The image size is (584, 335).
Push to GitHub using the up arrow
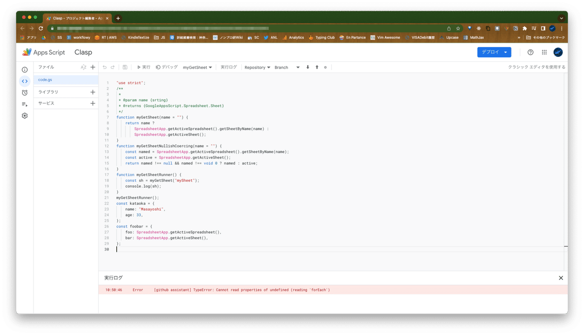click(x=317, y=67)
